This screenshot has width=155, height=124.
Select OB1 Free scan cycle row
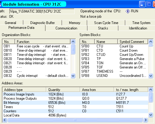(x=36, y=46)
